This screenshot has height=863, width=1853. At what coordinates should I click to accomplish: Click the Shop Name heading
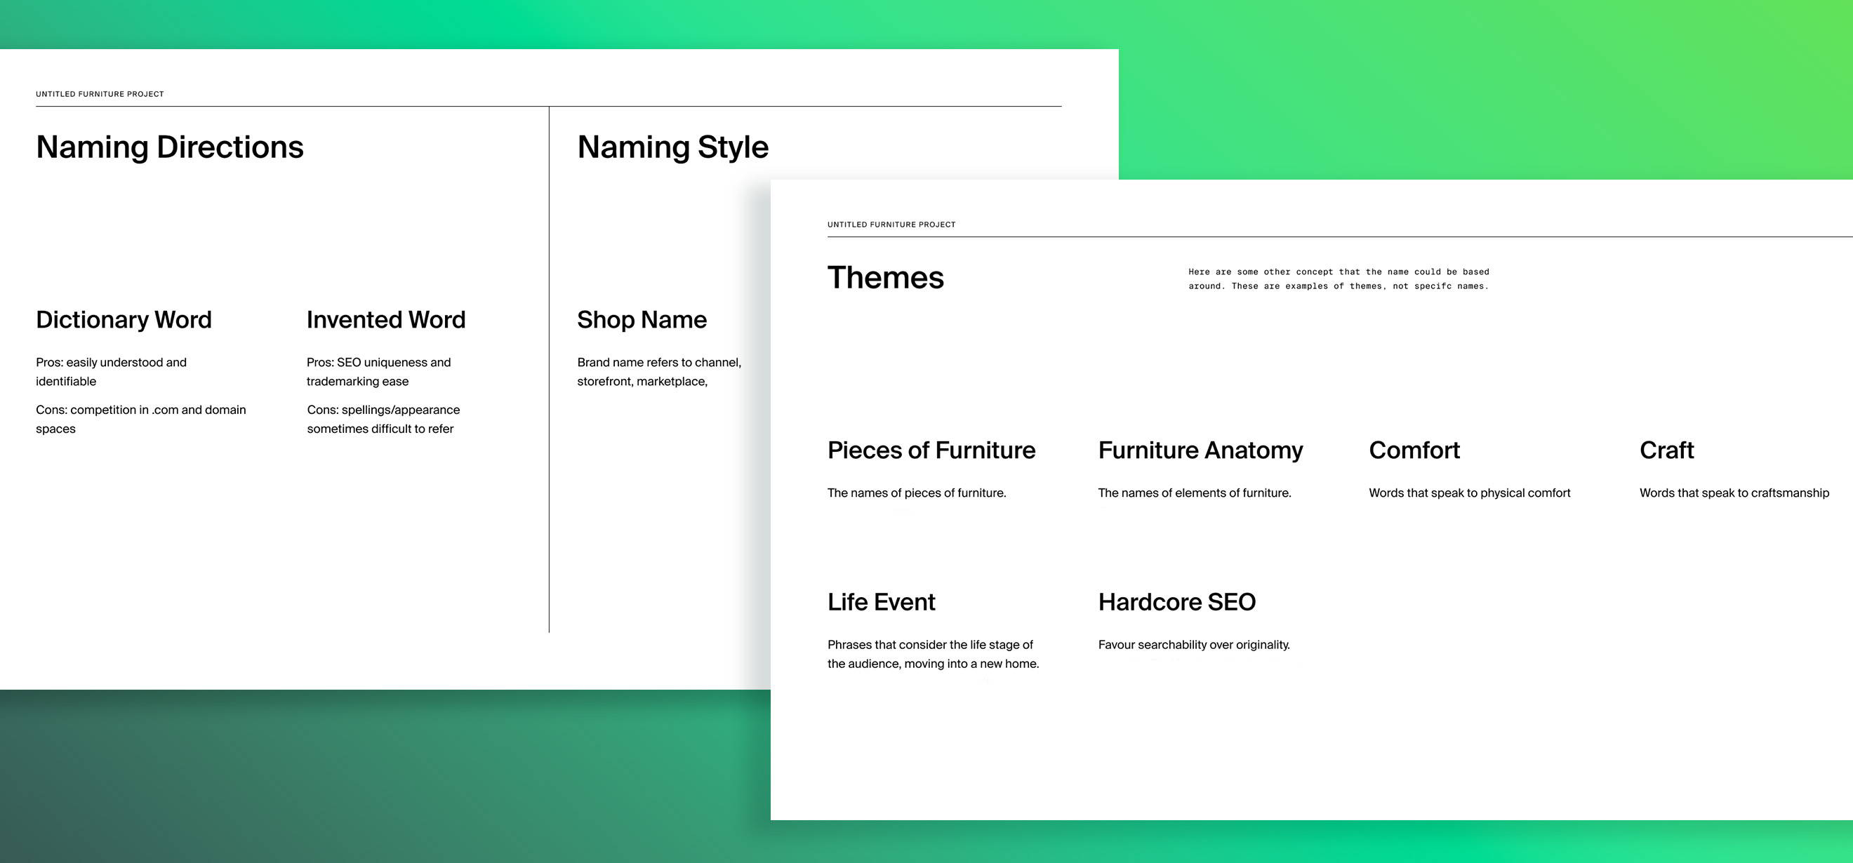pos(642,319)
